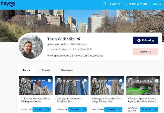View the ToursWithMike profile photo
This screenshot has width=164, height=113.
pyautogui.click(x=31, y=47)
